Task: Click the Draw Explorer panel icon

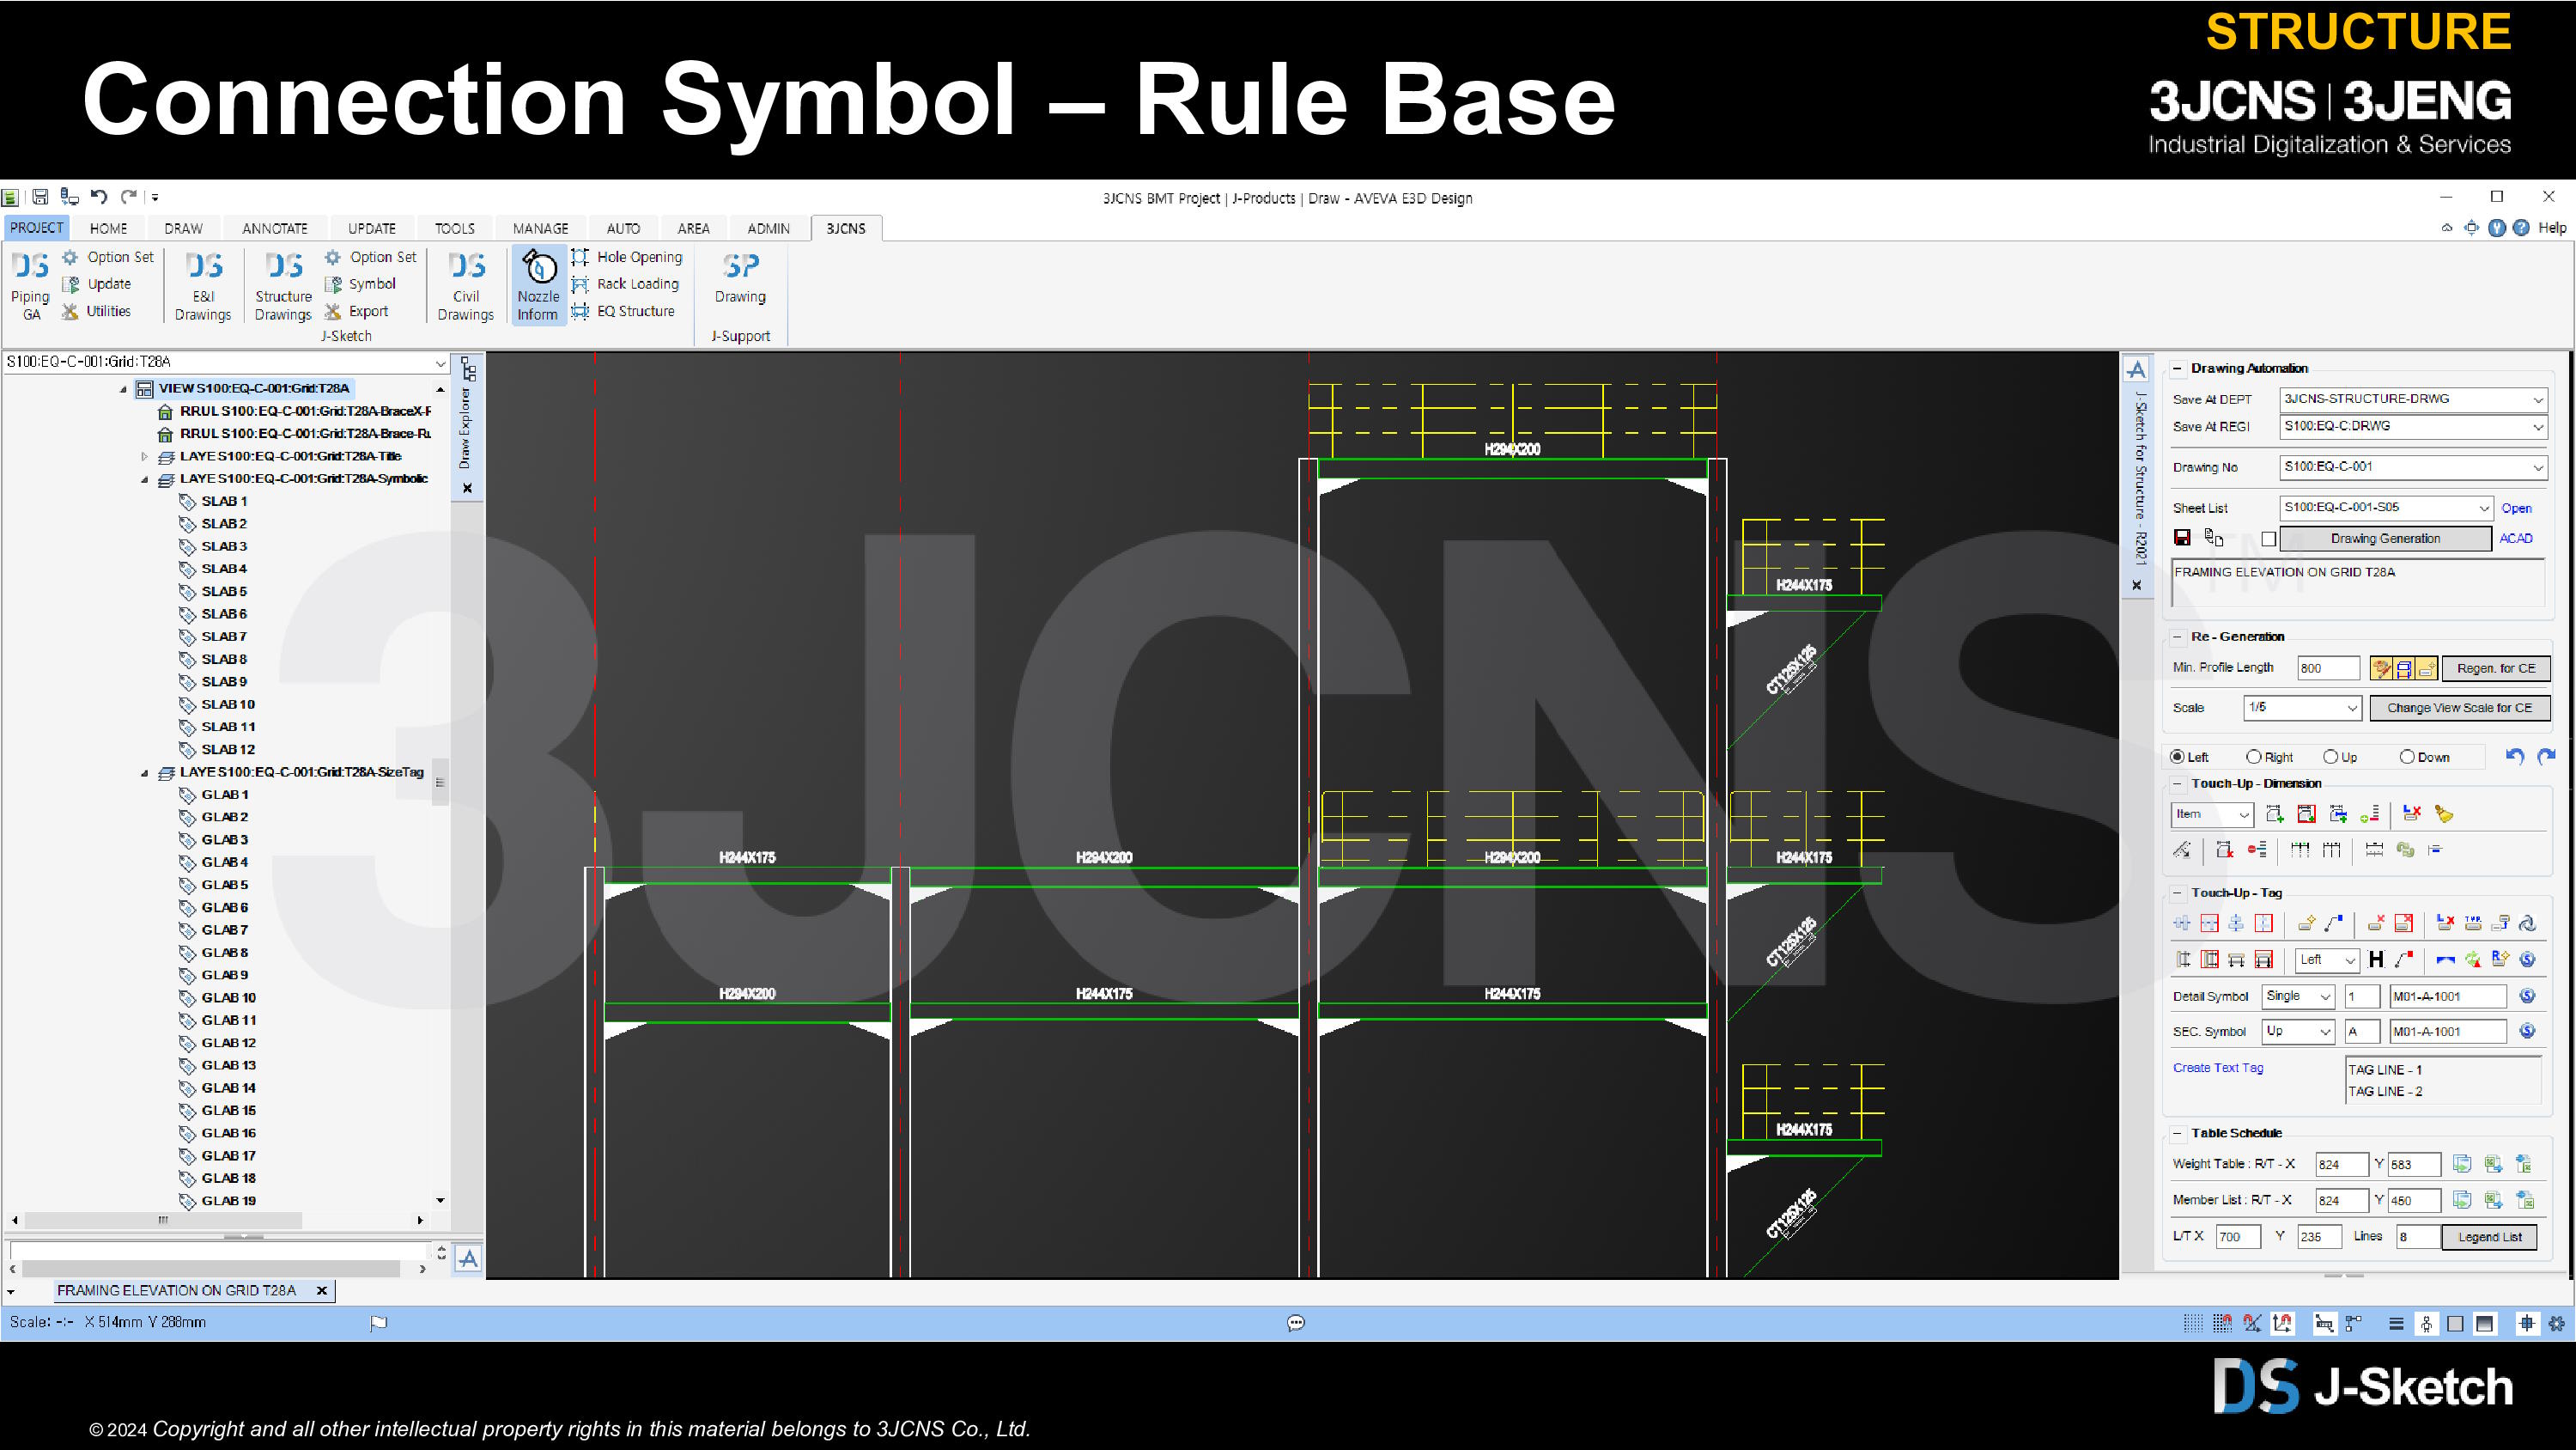Action: 468,369
